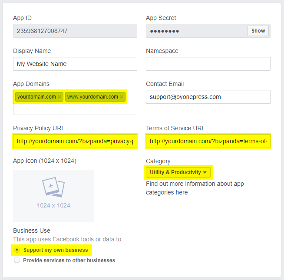Click the Category dropdown arrow
Image resolution: width=284 pixels, height=280 pixels.
205,172
